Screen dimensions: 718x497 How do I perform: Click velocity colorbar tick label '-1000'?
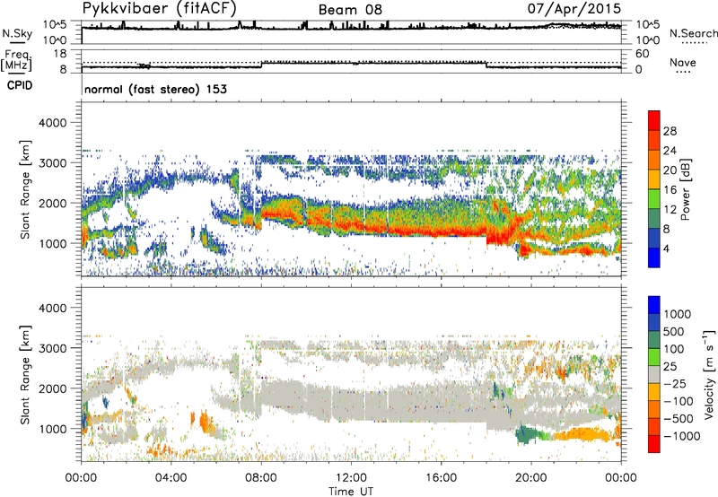point(682,436)
